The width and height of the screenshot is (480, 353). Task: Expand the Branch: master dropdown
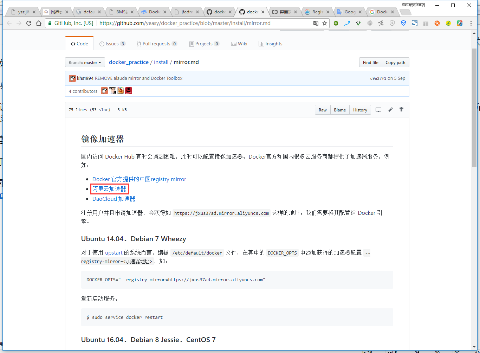pos(85,62)
